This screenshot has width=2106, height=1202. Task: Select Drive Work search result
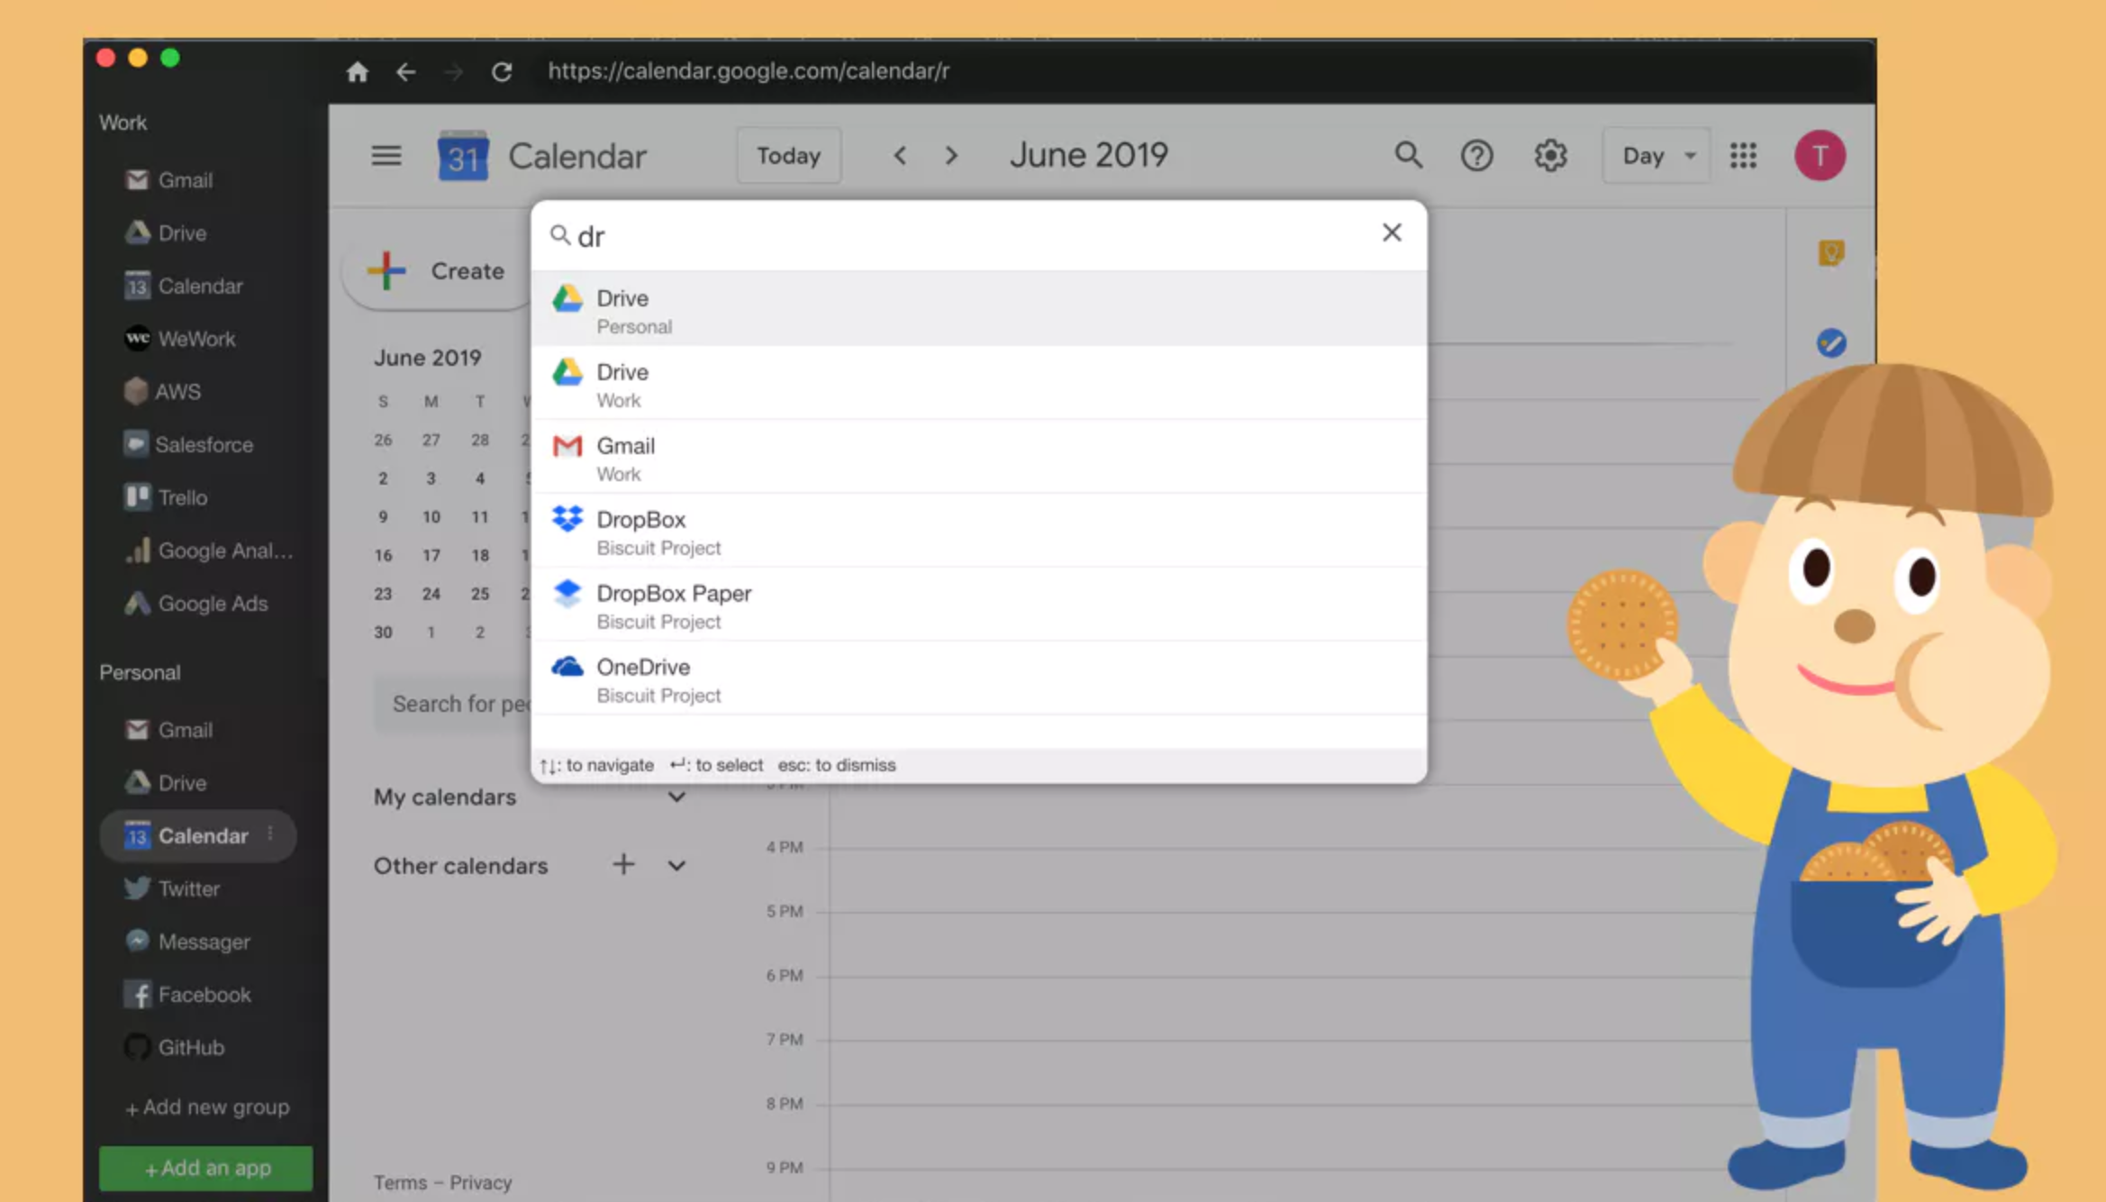979,384
